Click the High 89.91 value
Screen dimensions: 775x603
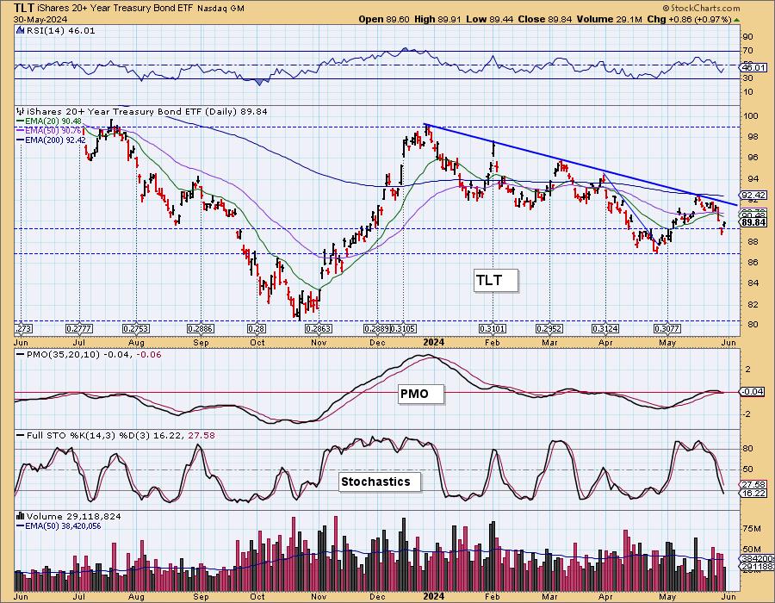coord(438,19)
